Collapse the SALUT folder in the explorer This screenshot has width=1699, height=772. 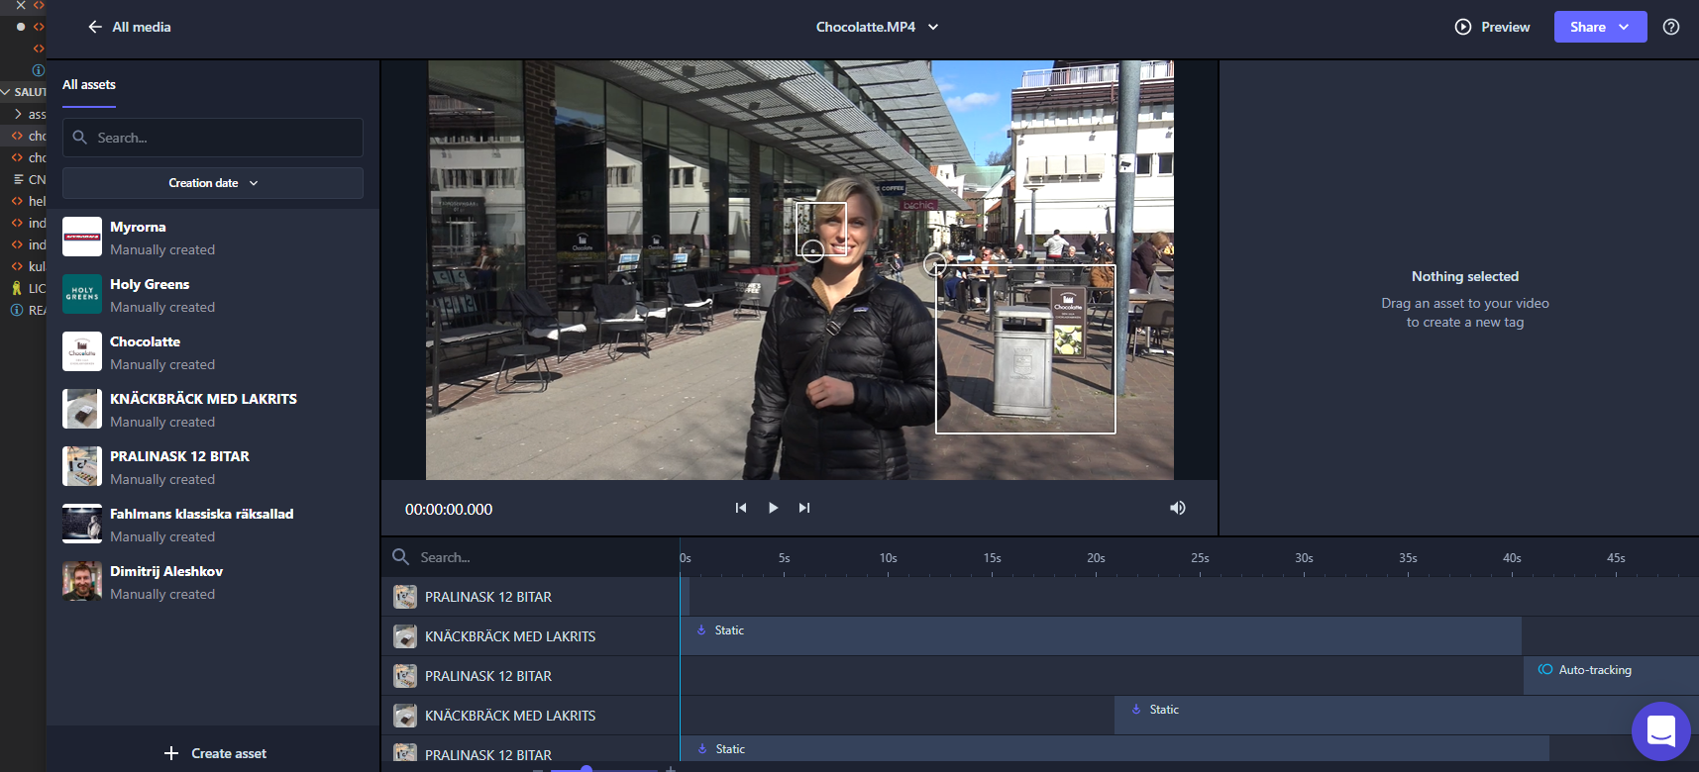coord(6,92)
